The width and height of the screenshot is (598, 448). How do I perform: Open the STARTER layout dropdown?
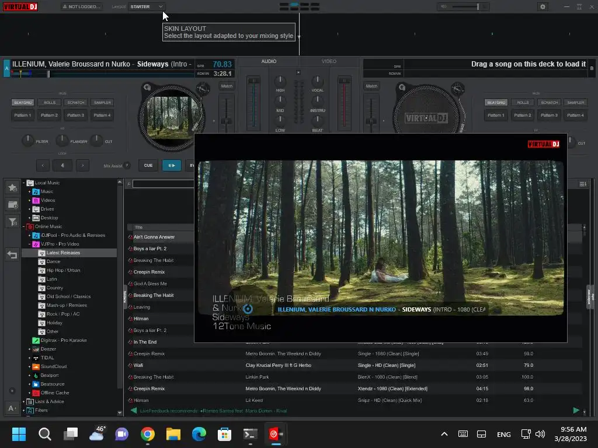[147, 6]
